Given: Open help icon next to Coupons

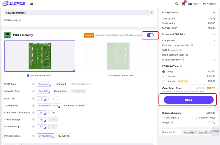Looking at the screenshot, I should click(x=174, y=132).
